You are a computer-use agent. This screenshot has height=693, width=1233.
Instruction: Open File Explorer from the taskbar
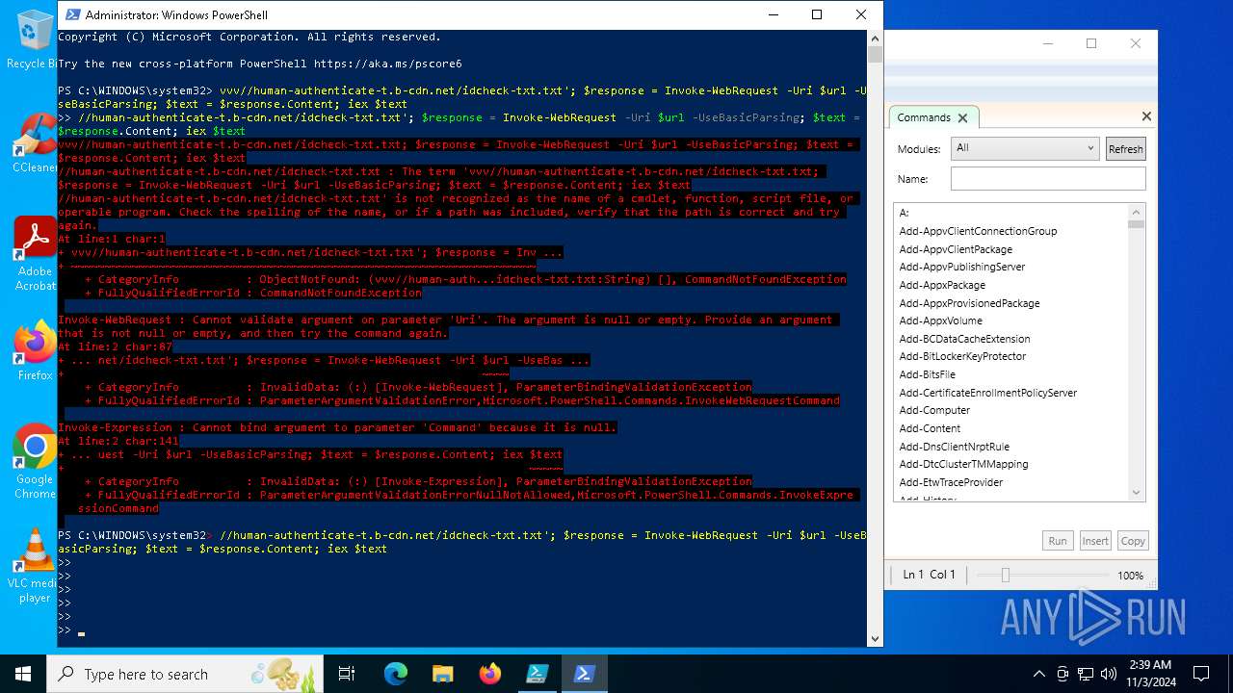(x=442, y=674)
